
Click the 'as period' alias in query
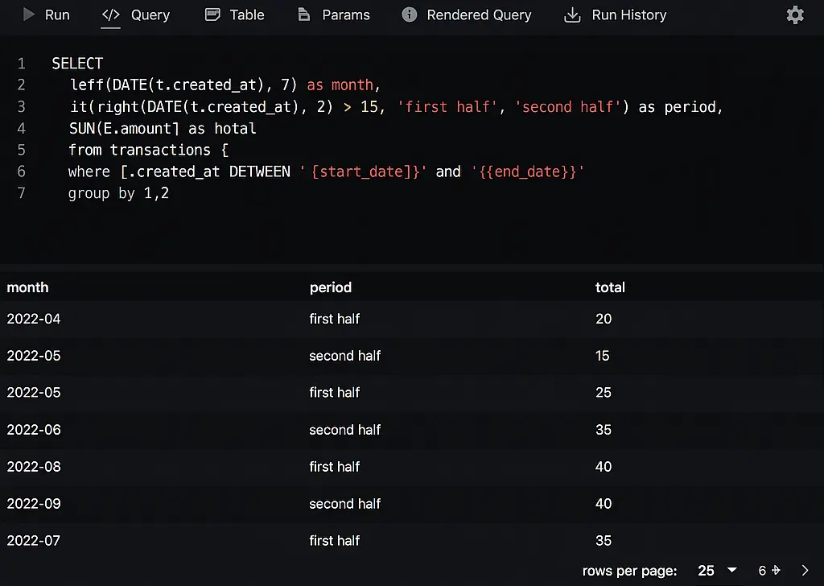[x=677, y=107]
